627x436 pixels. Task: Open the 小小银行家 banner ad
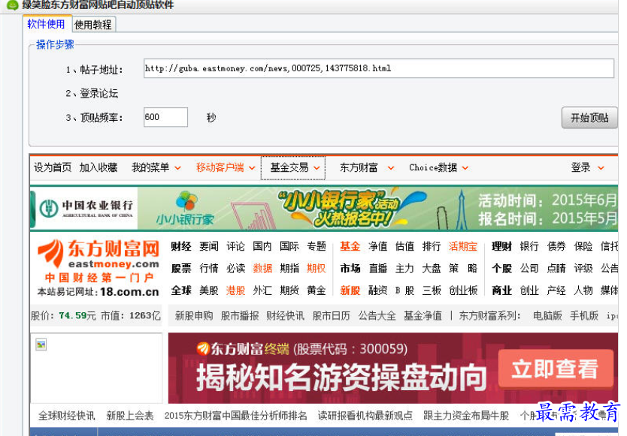click(x=324, y=209)
